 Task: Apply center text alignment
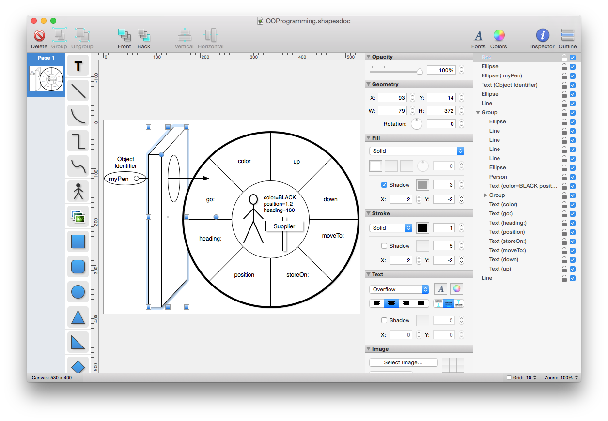391,303
